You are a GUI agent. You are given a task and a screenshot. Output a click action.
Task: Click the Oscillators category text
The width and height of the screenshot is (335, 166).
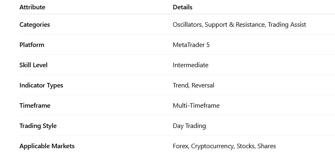point(187,25)
